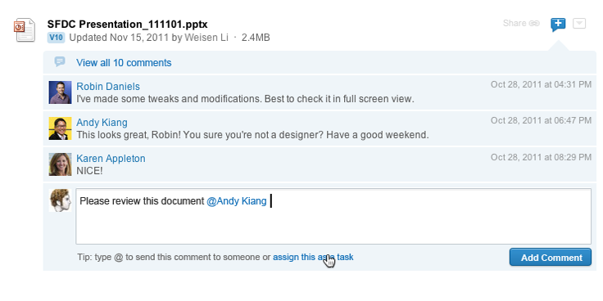Select Andy's comment This looks great, Robin!
The width and height of the screenshot is (603, 301).
tap(252, 135)
